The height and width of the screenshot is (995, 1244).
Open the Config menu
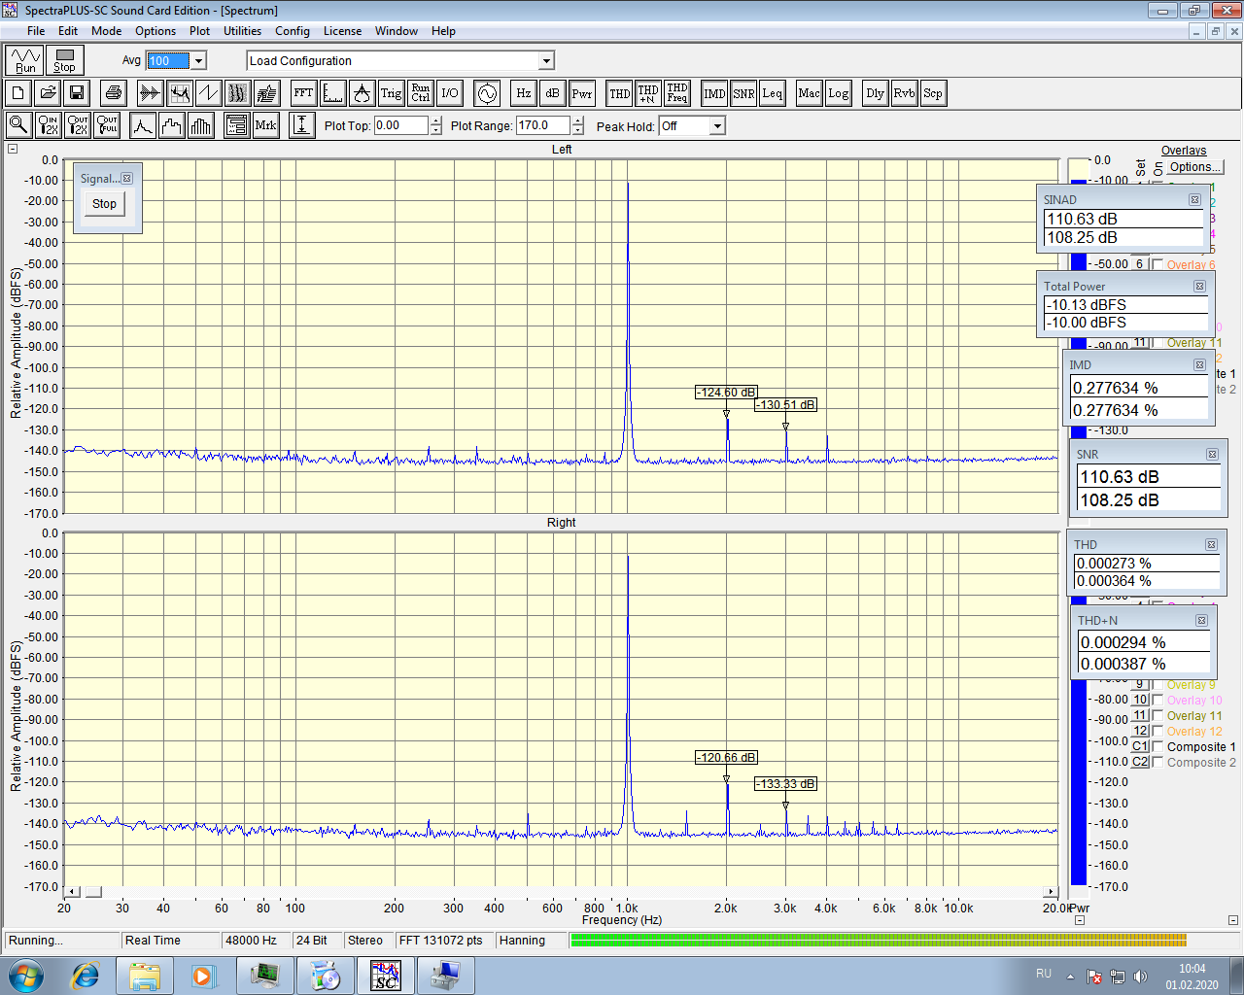[x=292, y=31]
